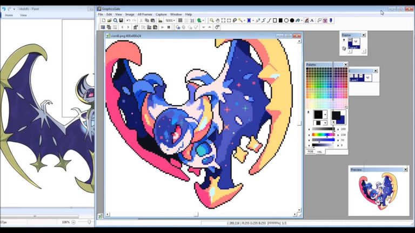Open the Capture menu

click(x=161, y=14)
